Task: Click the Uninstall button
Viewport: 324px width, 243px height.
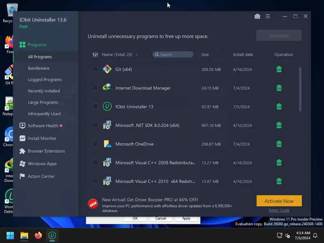Action: pos(279,35)
